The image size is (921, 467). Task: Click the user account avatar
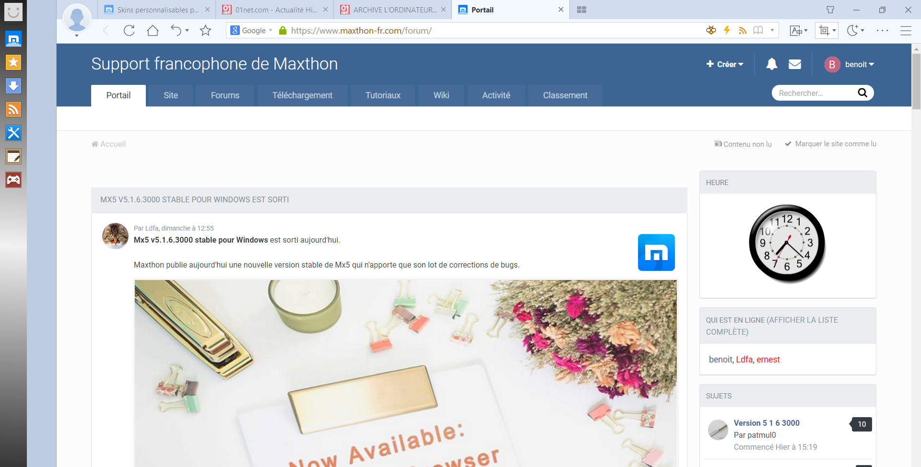click(77, 18)
